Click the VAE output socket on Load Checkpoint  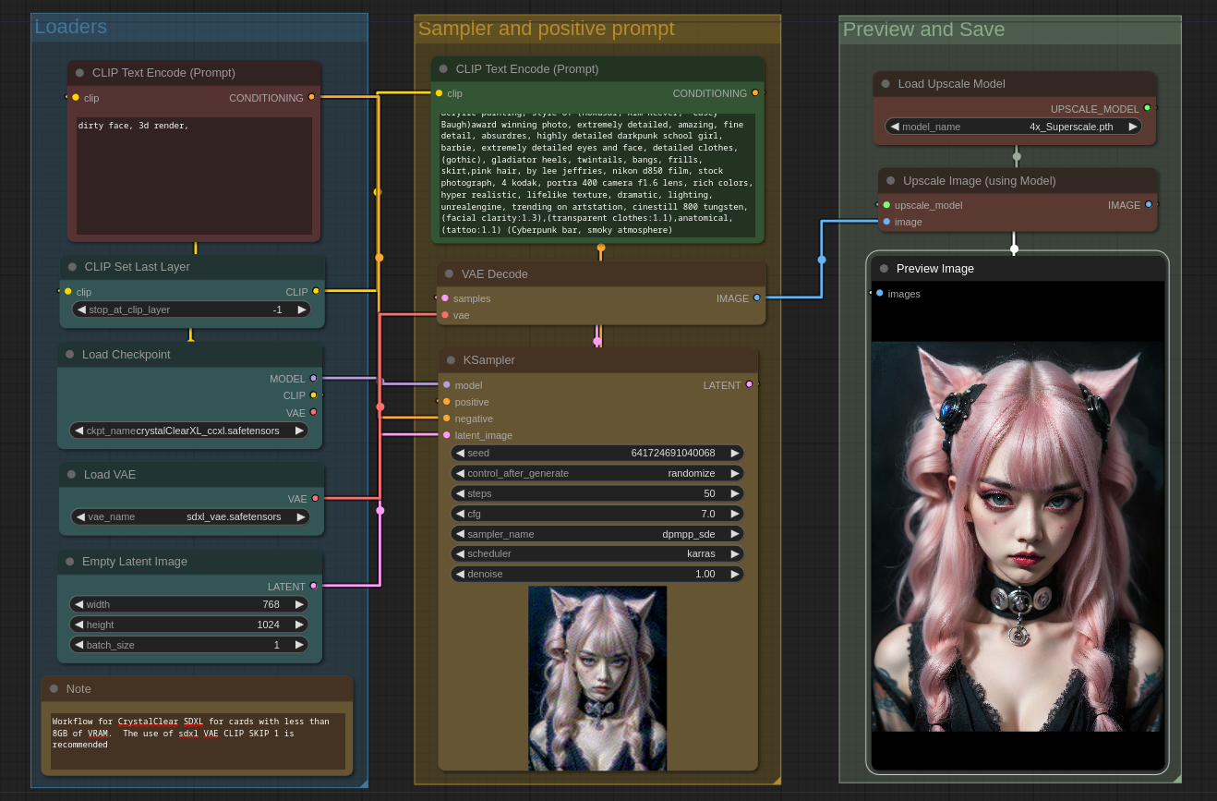point(313,412)
